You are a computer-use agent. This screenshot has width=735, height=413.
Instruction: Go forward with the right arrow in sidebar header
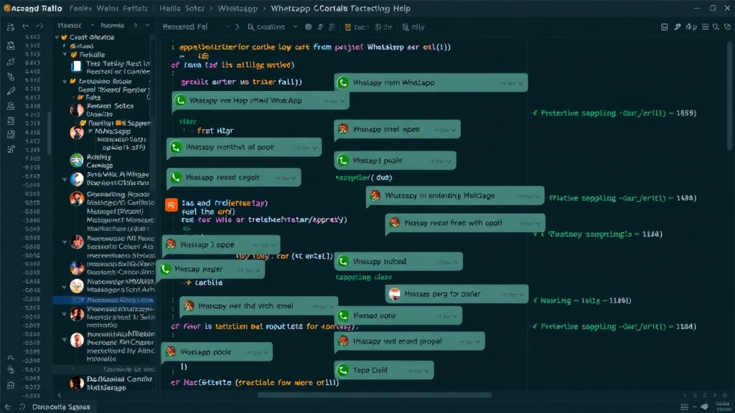coord(39,26)
